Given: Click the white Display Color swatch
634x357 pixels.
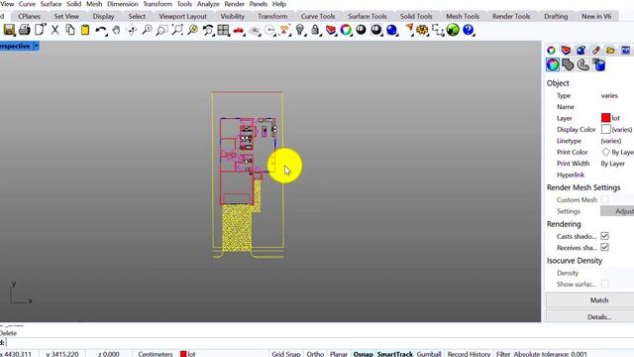Looking at the screenshot, I should click(605, 129).
